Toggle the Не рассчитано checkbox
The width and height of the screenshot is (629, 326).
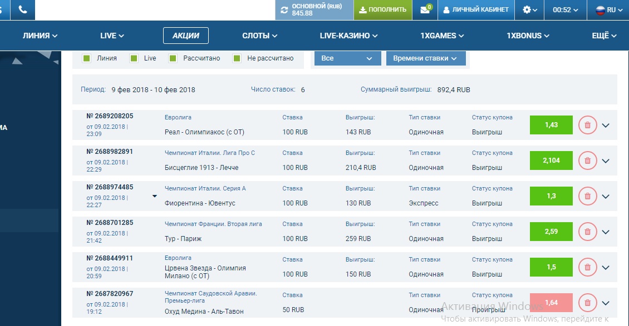coord(237,58)
